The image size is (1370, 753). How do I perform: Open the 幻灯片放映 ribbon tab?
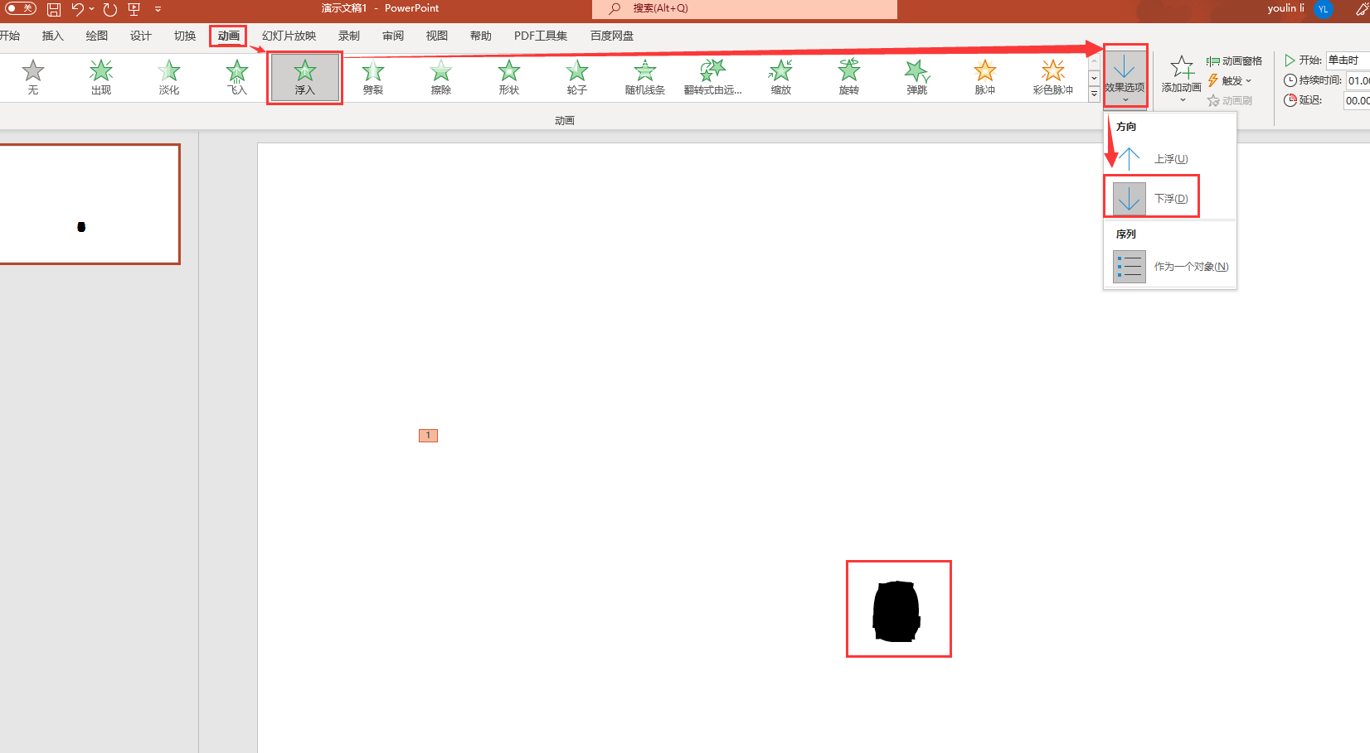tap(289, 36)
